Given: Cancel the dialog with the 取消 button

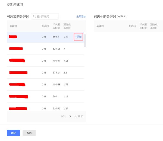Looking at the screenshot, I should coord(29,133).
